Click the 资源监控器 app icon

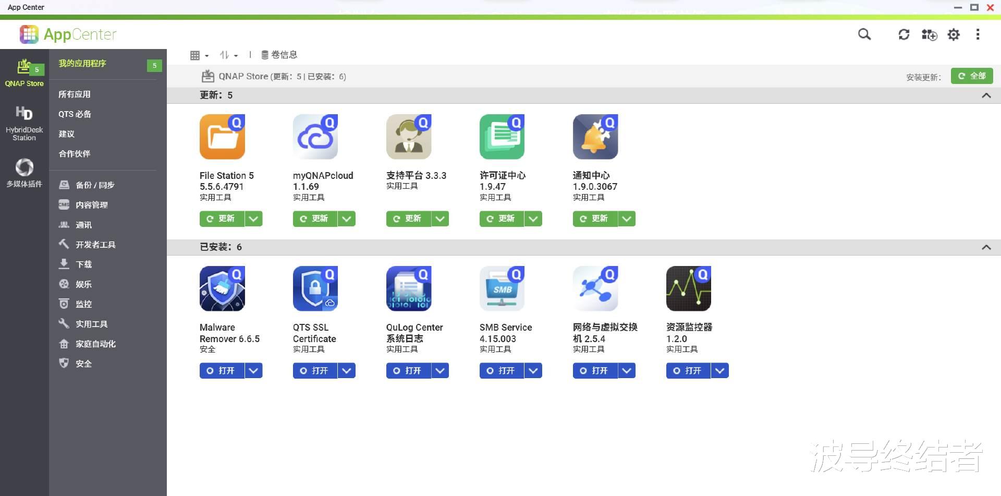tap(689, 288)
